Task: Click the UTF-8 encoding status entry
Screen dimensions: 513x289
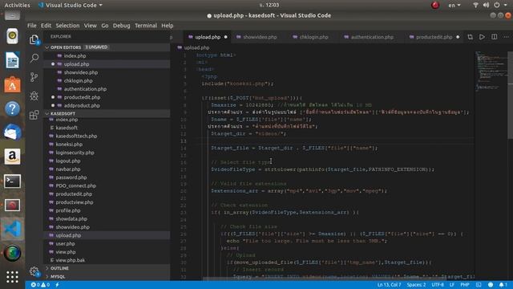Action: pos(438,285)
